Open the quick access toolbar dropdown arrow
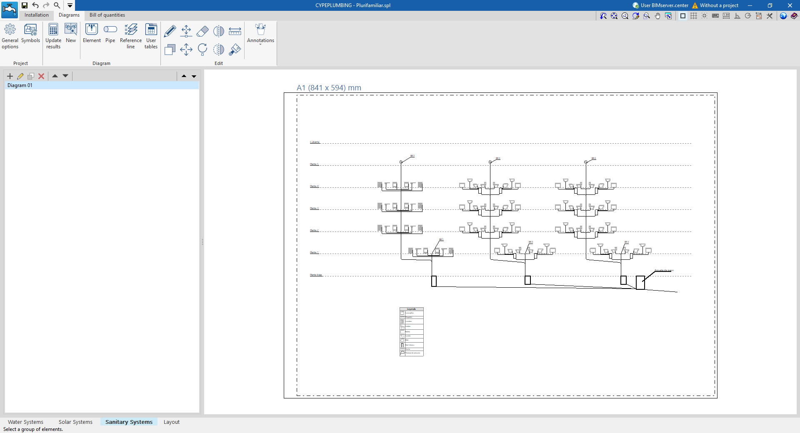Screen dimensions: 800x433 [70, 5]
